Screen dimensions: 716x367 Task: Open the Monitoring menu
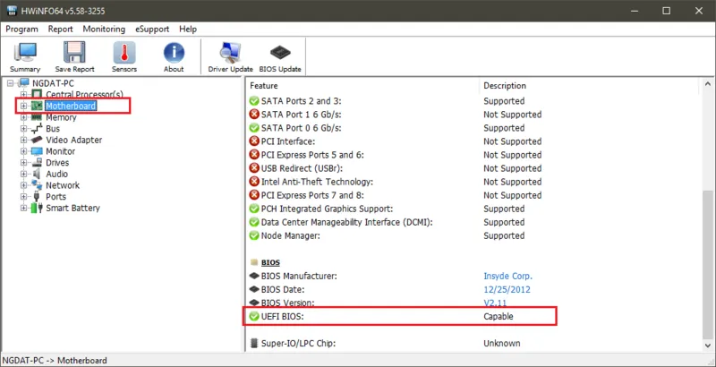pos(104,29)
